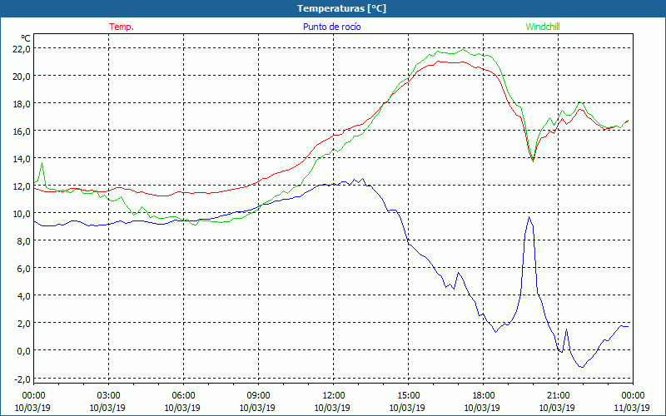Click the 06:00 time axis label

tap(183, 396)
